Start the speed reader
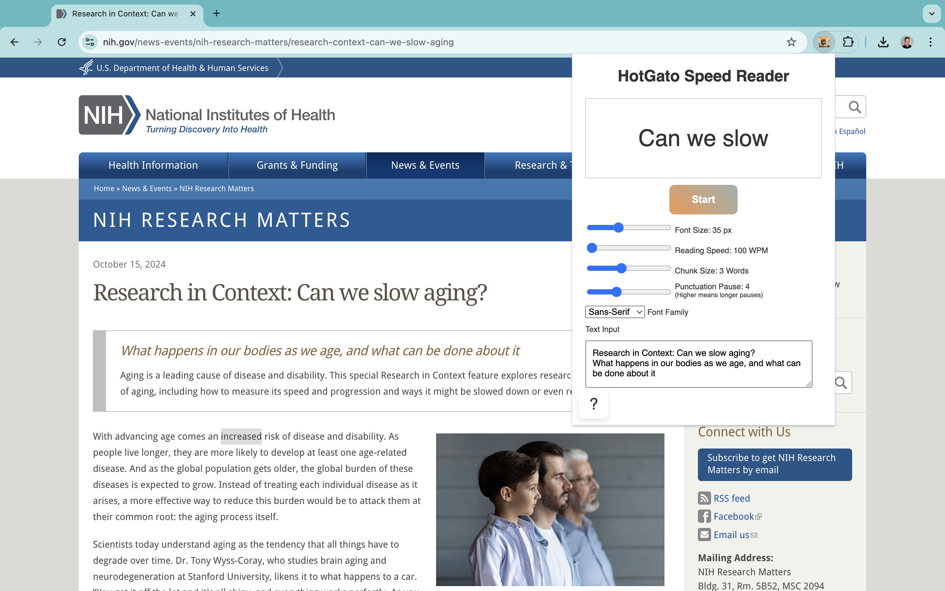This screenshot has height=591, width=945. click(x=703, y=199)
